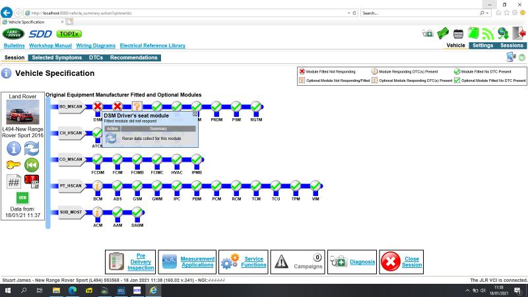This screenshot has height=297, width=528.
Task: Open the IPMB module status icon
Action: [197, 159]
